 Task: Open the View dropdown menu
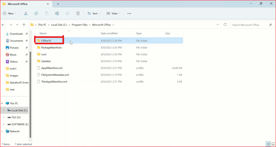pos(112,13)
